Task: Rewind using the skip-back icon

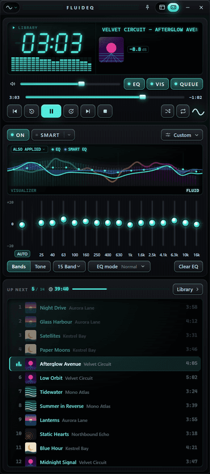Action: click(x=32, y=111)
